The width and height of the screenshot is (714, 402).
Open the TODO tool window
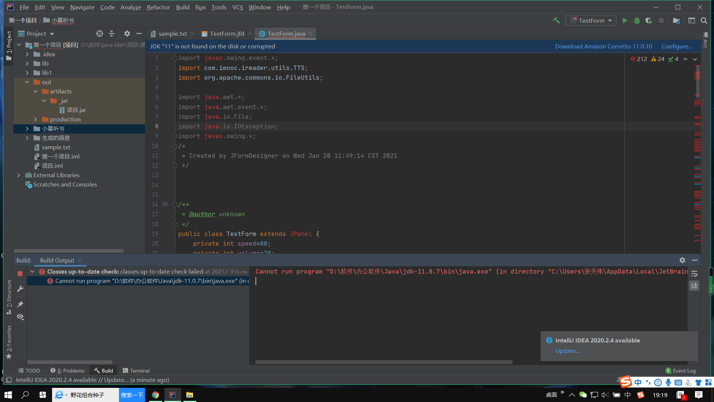coord(29,371)
